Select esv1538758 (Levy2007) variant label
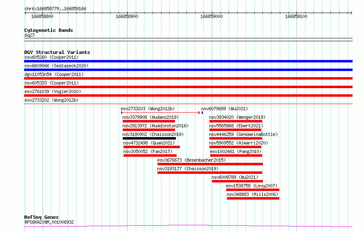The height and width of the screenshot is (231, 364). coord(252,186)
